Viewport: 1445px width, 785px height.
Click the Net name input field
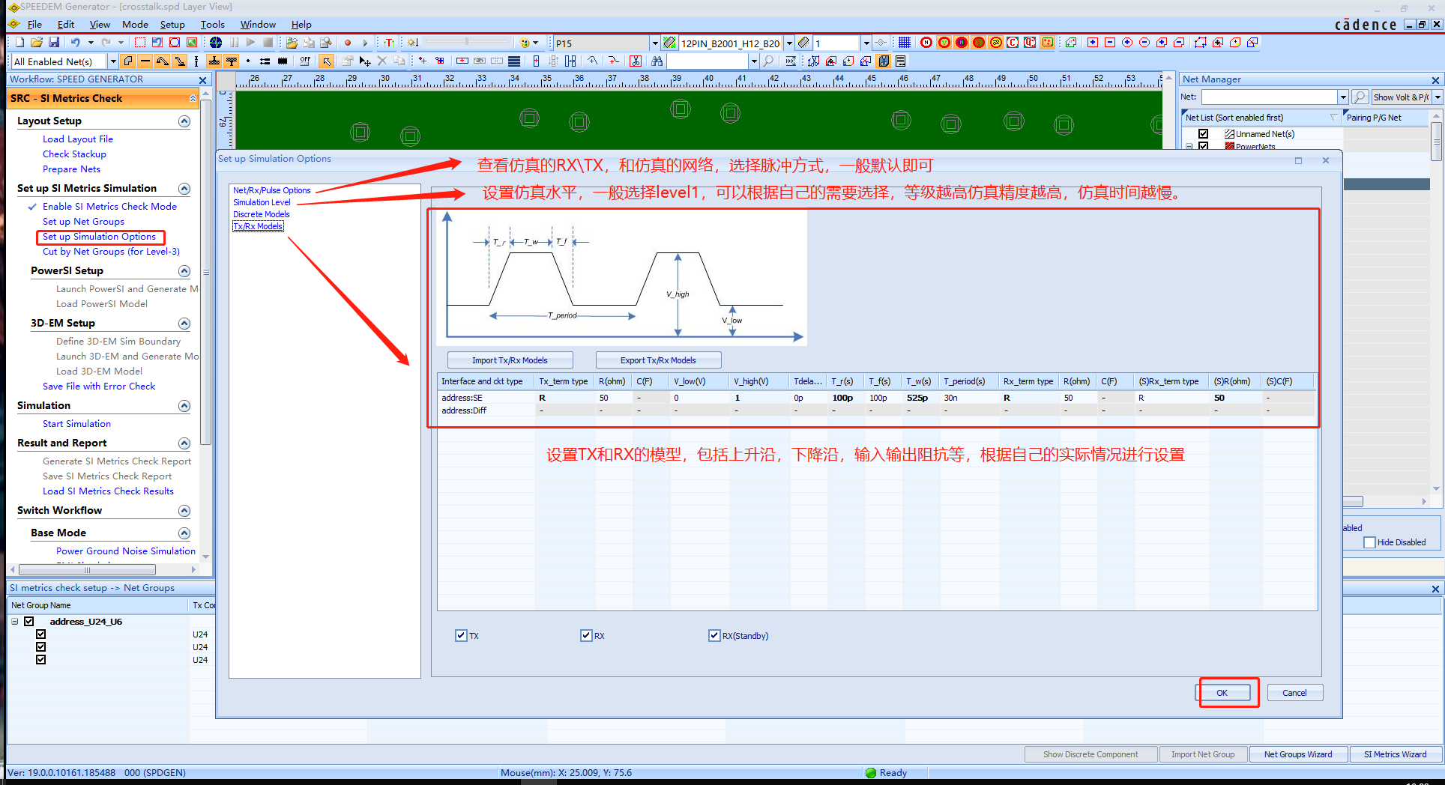pyautogui.click(x=1270, y=97)
